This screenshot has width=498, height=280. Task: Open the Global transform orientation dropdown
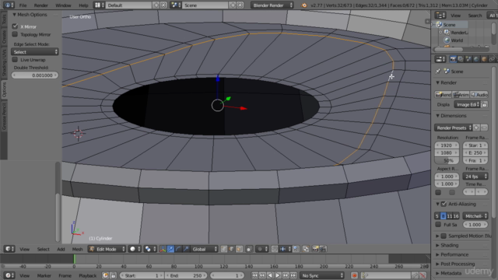click(205, 249)
